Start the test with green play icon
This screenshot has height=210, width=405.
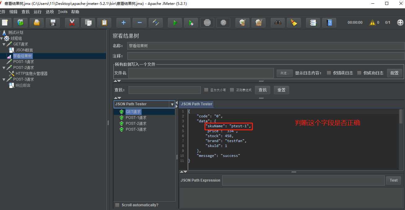[175, 23]
